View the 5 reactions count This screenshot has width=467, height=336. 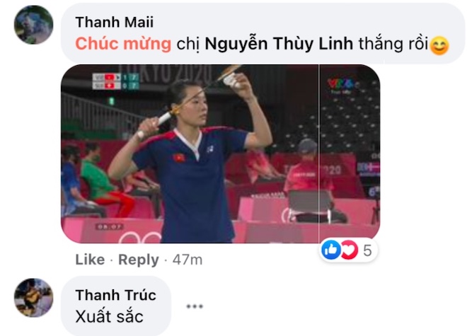click(367, 250)
